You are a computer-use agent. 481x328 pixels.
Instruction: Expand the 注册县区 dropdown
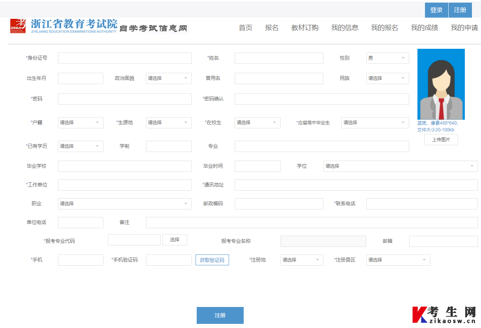click(398, 260)
